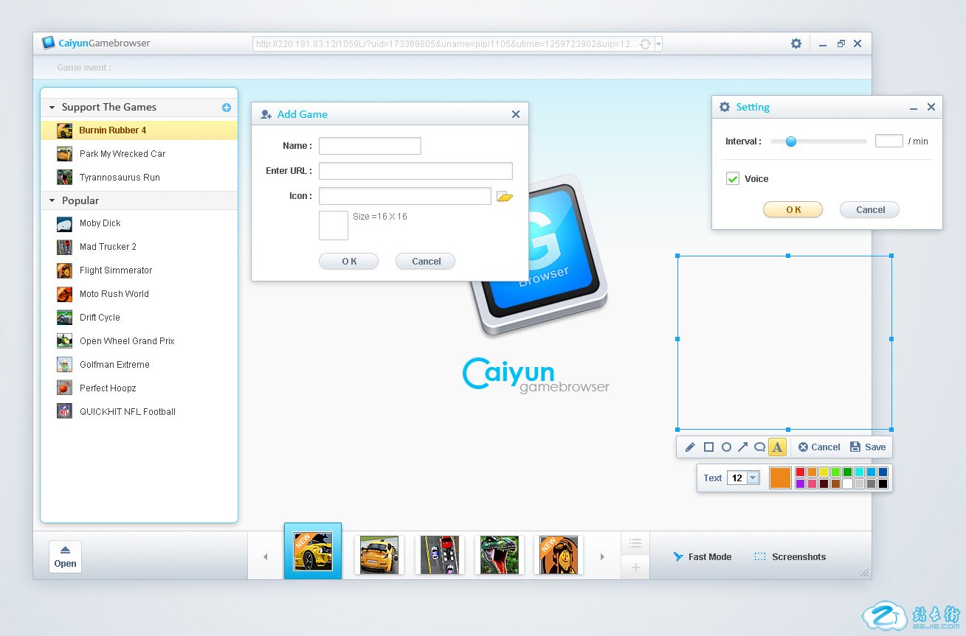Click the gear settings icon in title bar
966x636 pixels.
point(796,43)
